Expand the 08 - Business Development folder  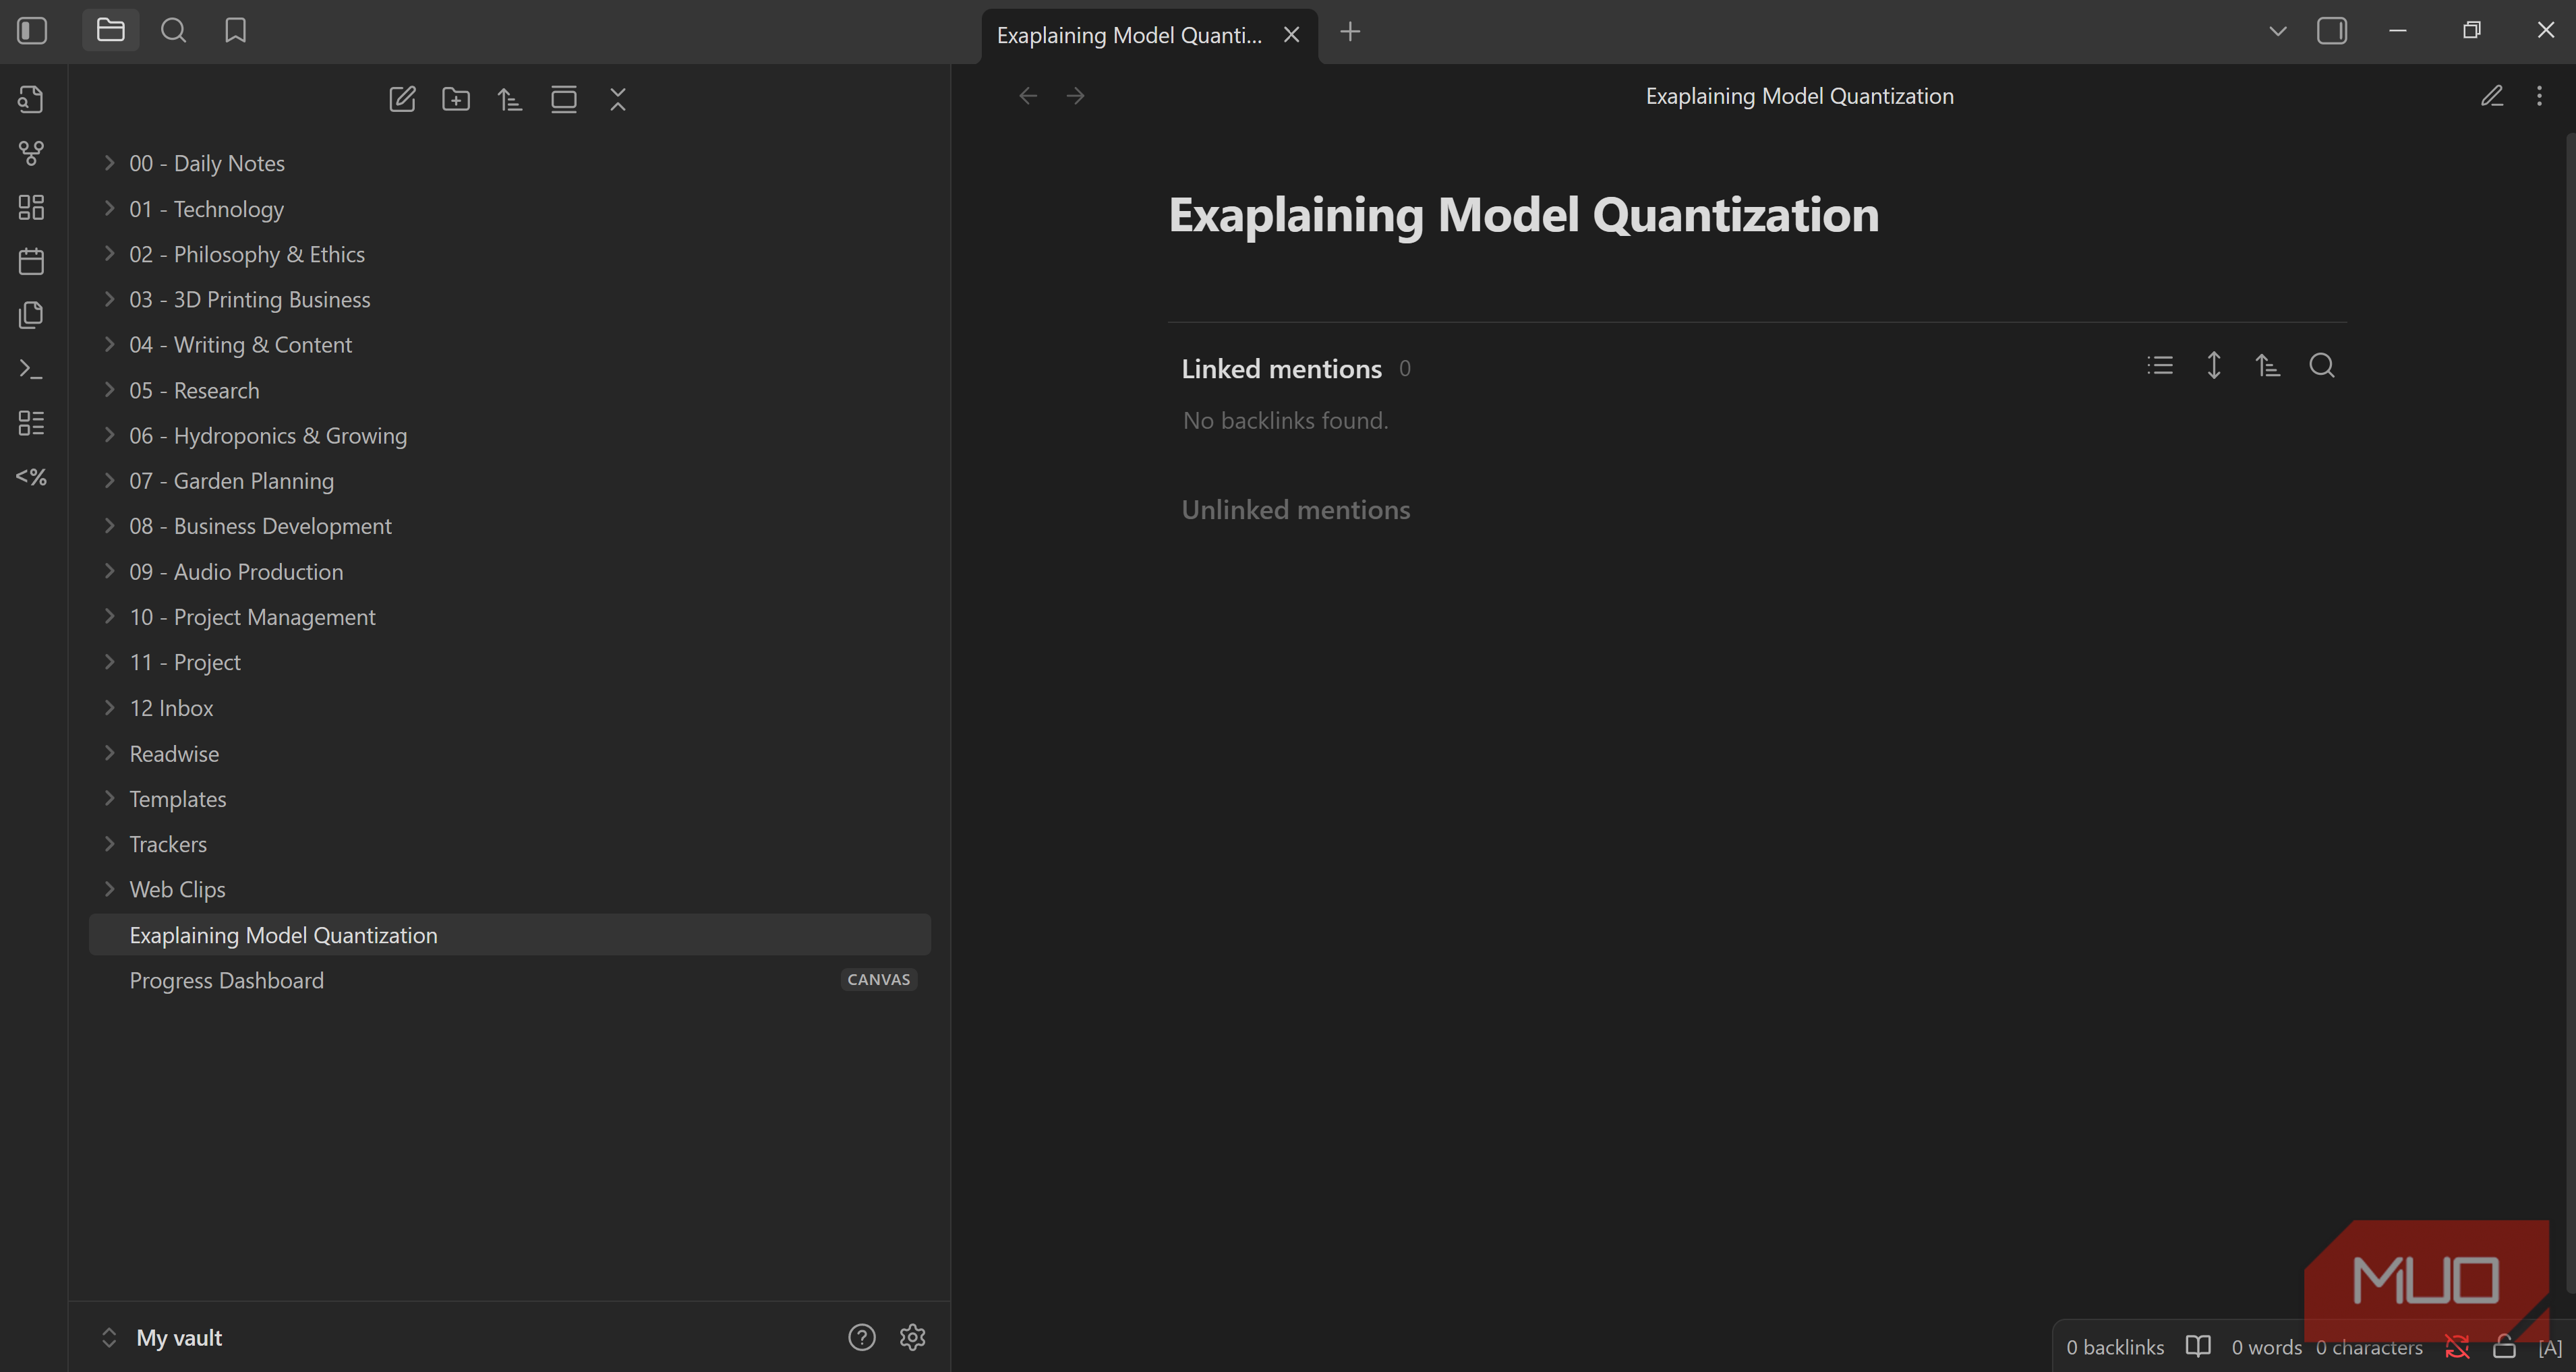tap(510, 526)
